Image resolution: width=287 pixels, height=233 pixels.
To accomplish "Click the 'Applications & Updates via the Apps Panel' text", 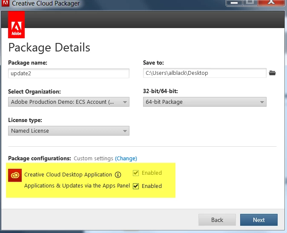I will (77, 186).
